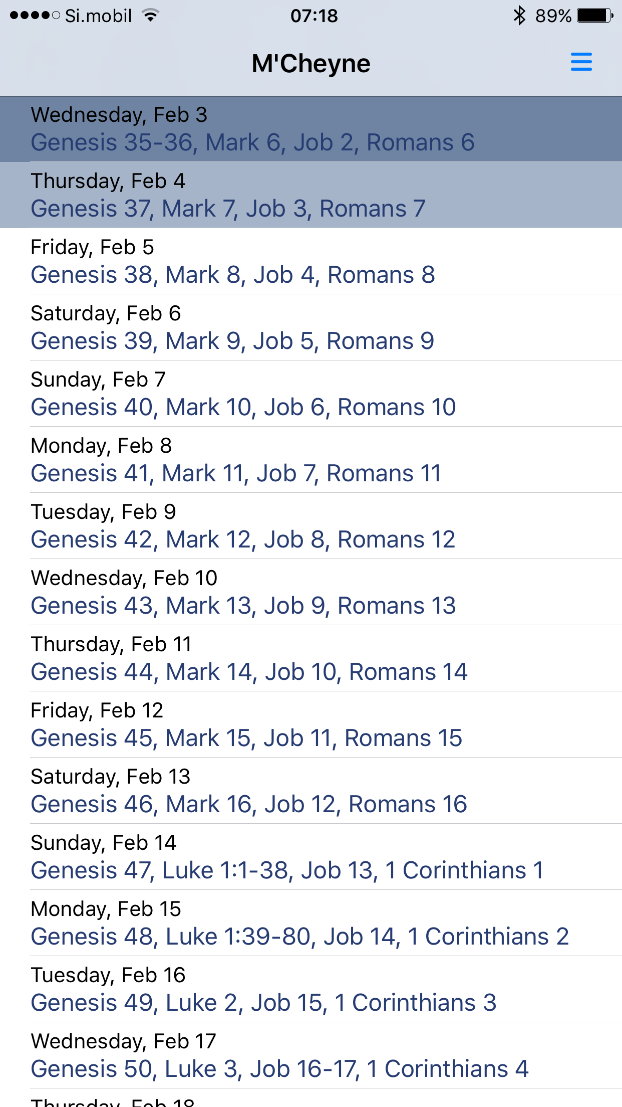The height and width of the screenshot is (1107, 622).
Task: Open Saturday, Feb 6 reading entry
Action: pos(311,327)
